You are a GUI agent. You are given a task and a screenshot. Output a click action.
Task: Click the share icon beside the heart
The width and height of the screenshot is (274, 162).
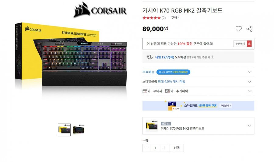click(249, 29)
